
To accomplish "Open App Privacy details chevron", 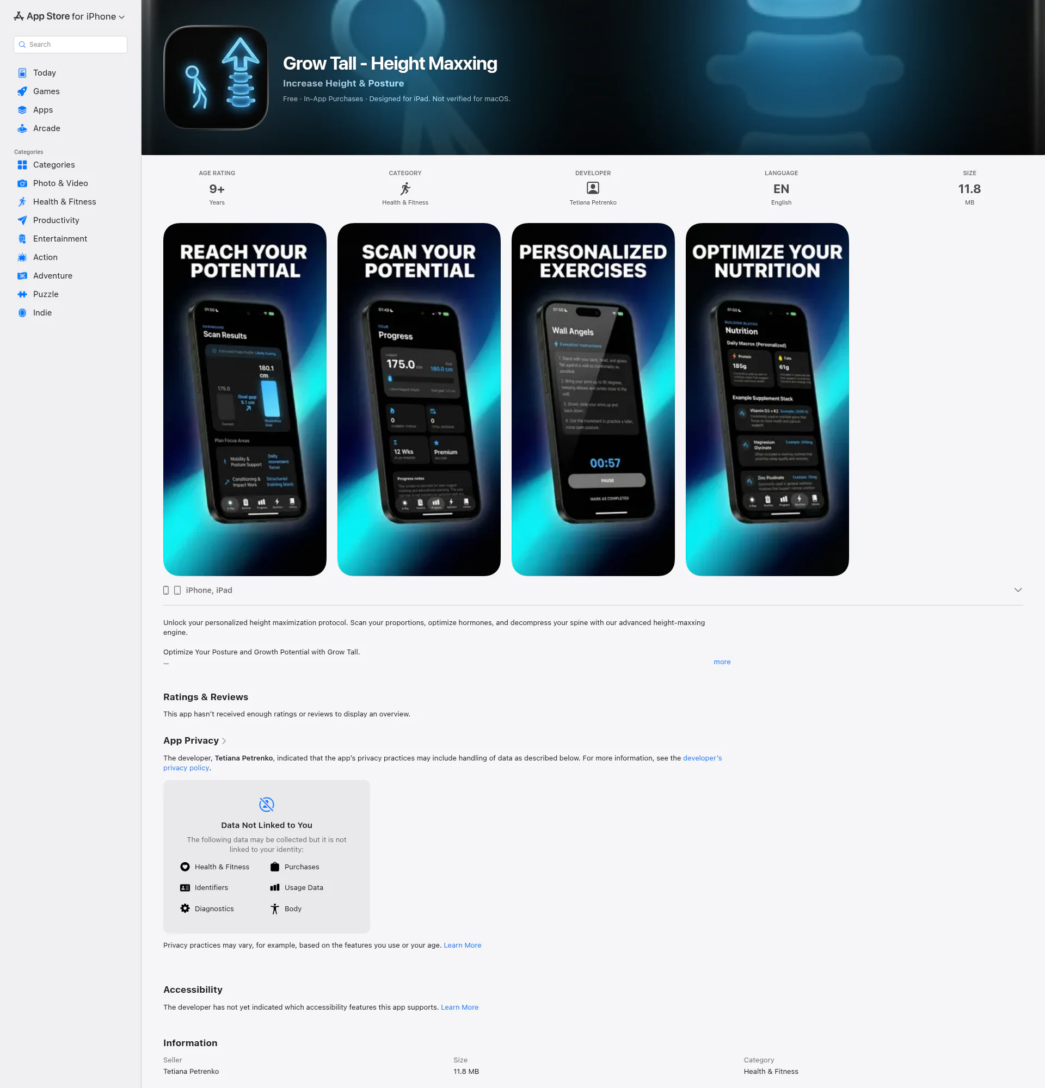I will [224, 741].
